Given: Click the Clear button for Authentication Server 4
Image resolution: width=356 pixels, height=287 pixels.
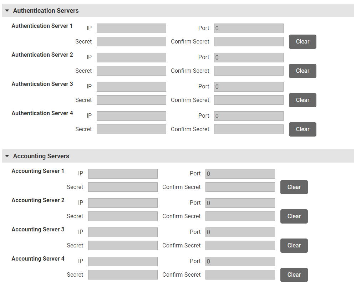Looking at the screenshot, I should 302,129.
